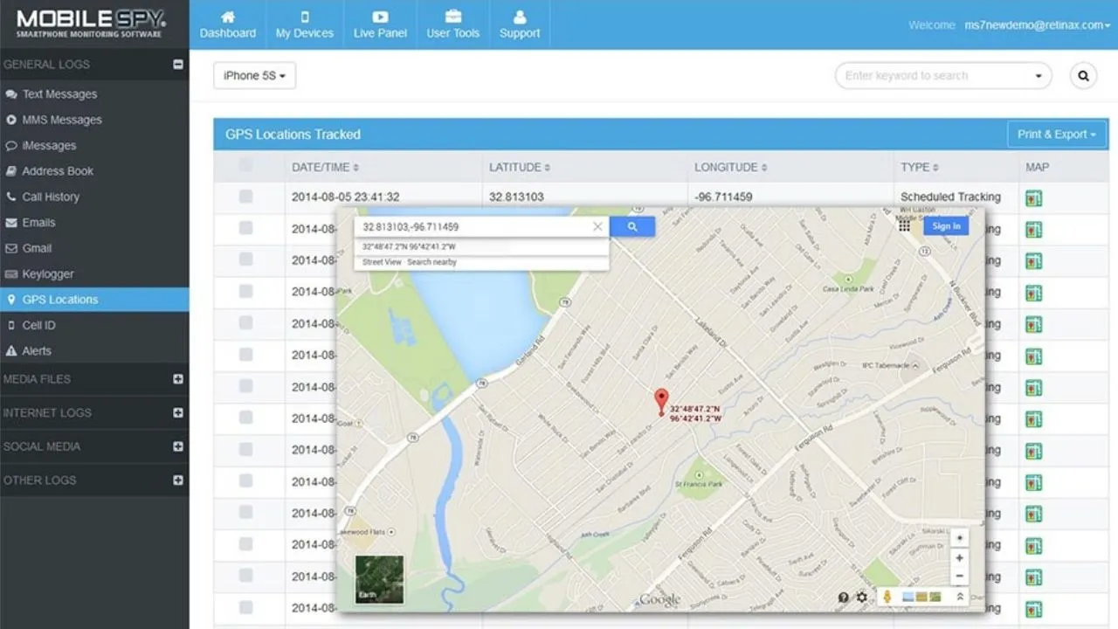Open map settings gear
This screenshot has width=1118, height=629.
coord(862,598)
